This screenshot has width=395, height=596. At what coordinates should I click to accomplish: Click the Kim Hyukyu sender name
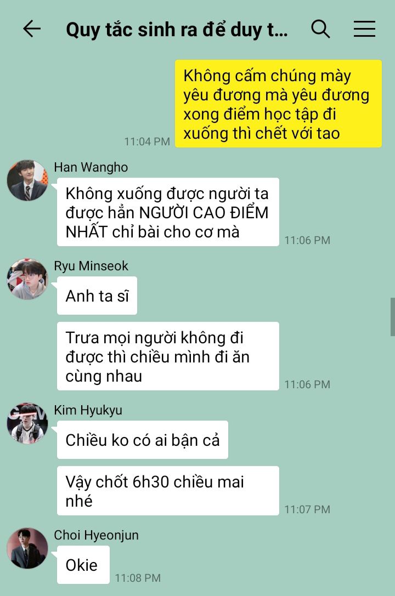click(88, 410)
